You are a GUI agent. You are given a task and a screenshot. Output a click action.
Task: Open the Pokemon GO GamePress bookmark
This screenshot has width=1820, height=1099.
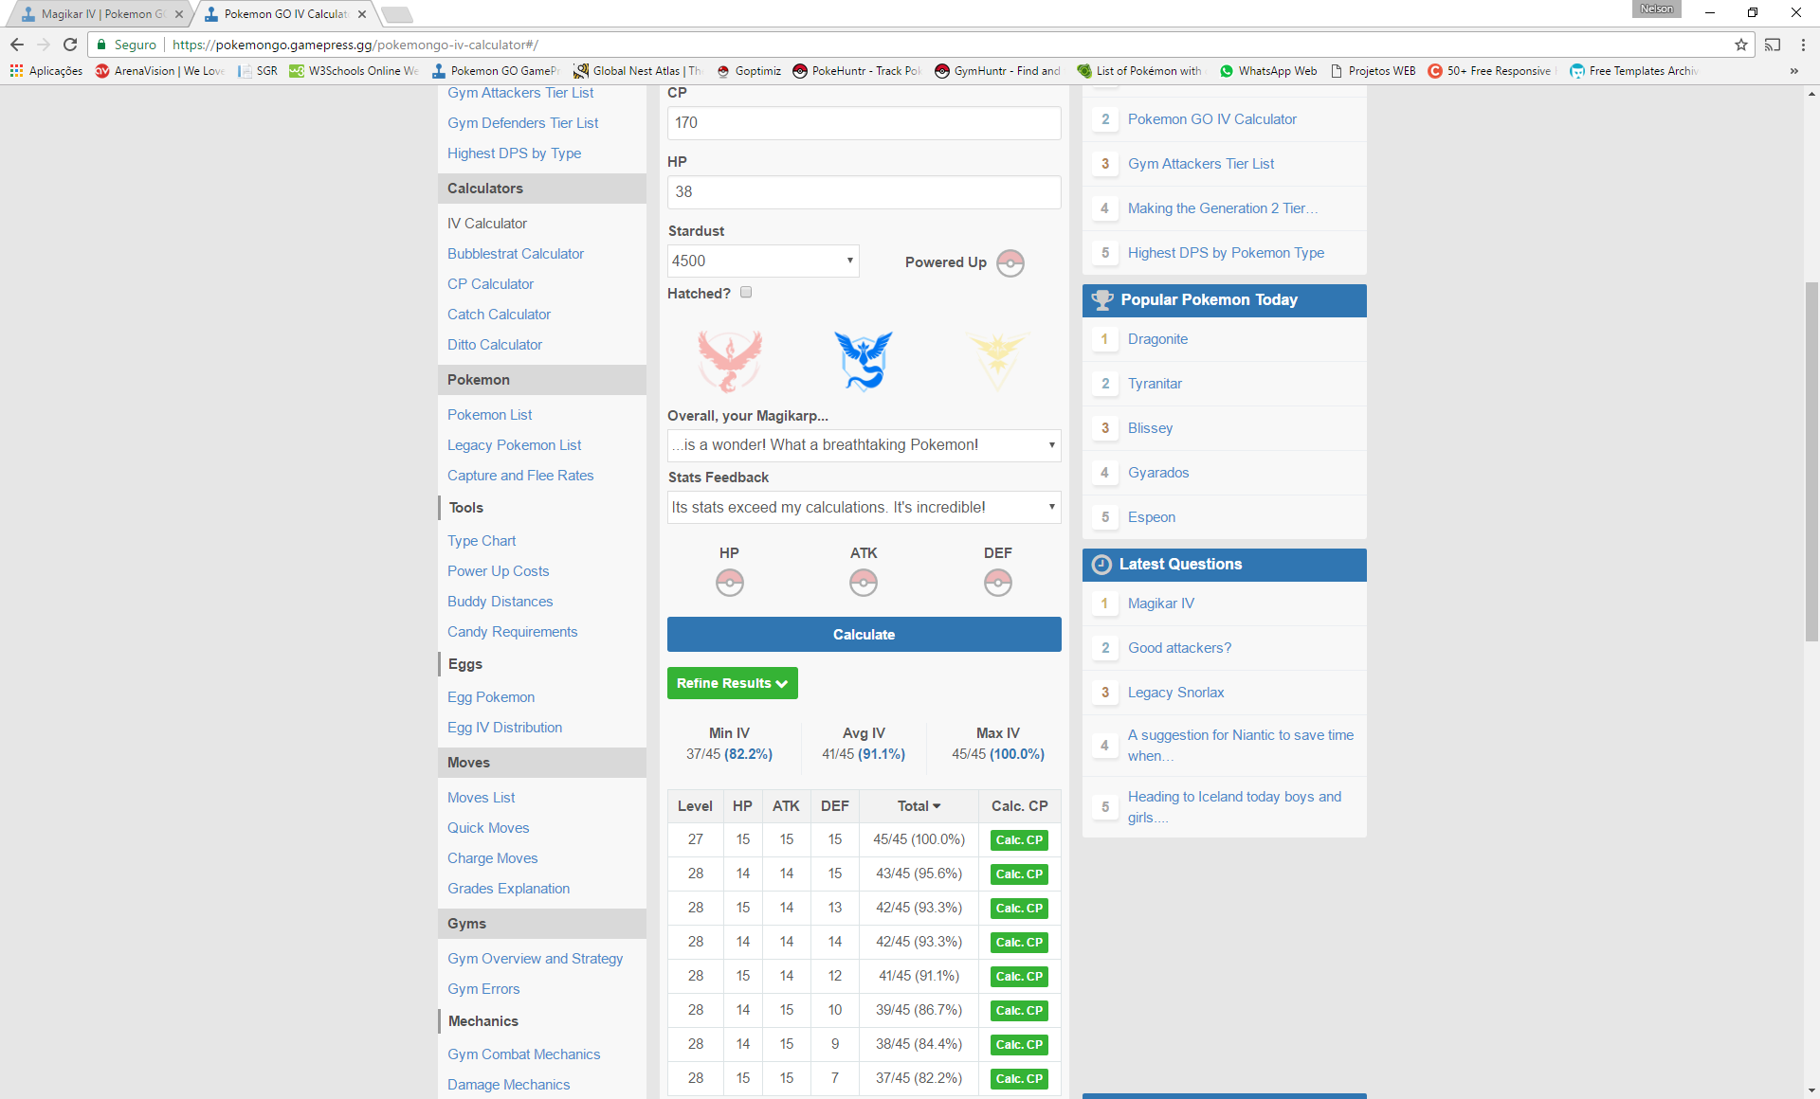(496, 71)
